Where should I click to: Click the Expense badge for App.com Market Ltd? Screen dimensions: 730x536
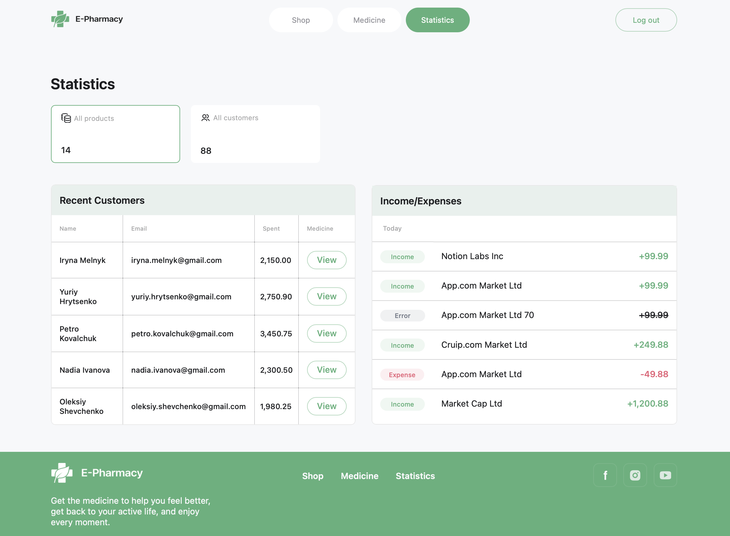[x=402, y=375]
